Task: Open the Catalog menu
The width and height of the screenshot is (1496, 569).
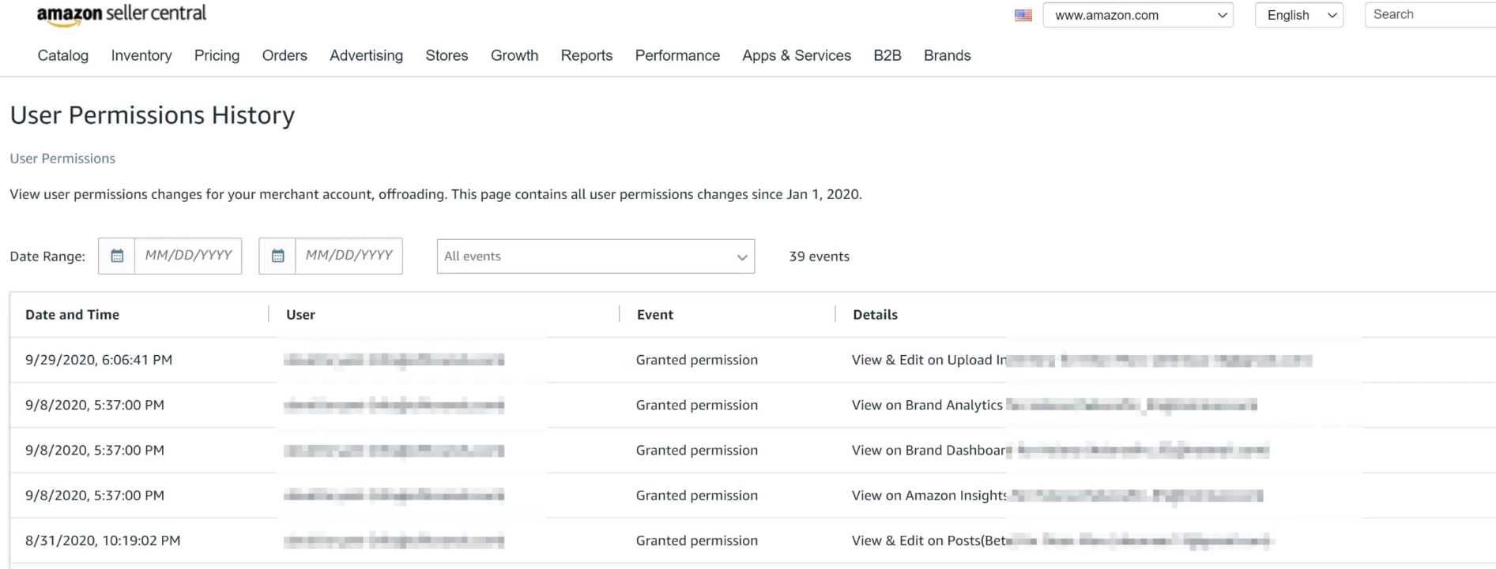Action: [63, 55]
